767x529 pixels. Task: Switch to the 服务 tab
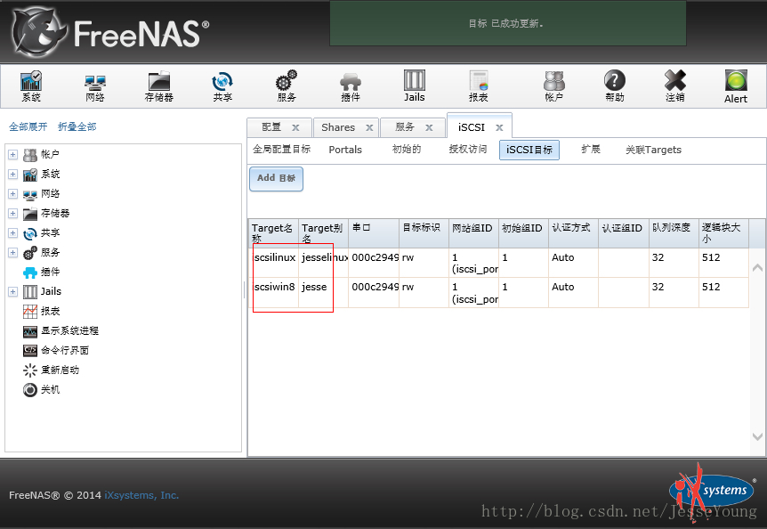click(x=405, y=127)
